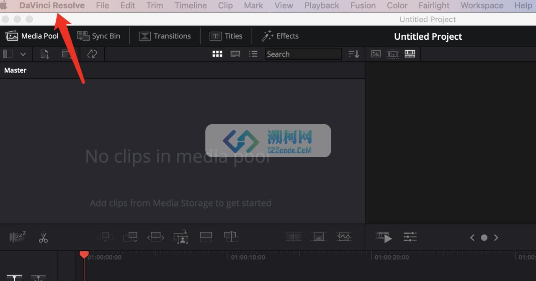Click the jog wheel dot control
This screenshot has height=281, width=536.
(484, 238)
